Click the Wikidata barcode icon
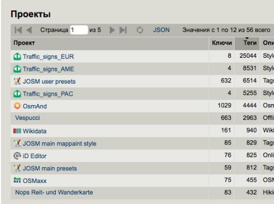The width and height of the screenshot is (274, 204). coord(17,131)
